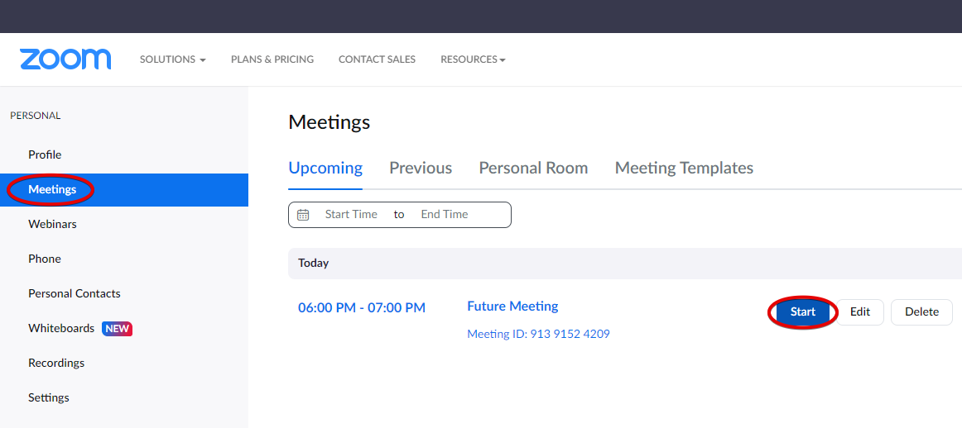Click the Start Time date field
The width and height of the screenshot is (962, 428).
[x=351, y=215]
